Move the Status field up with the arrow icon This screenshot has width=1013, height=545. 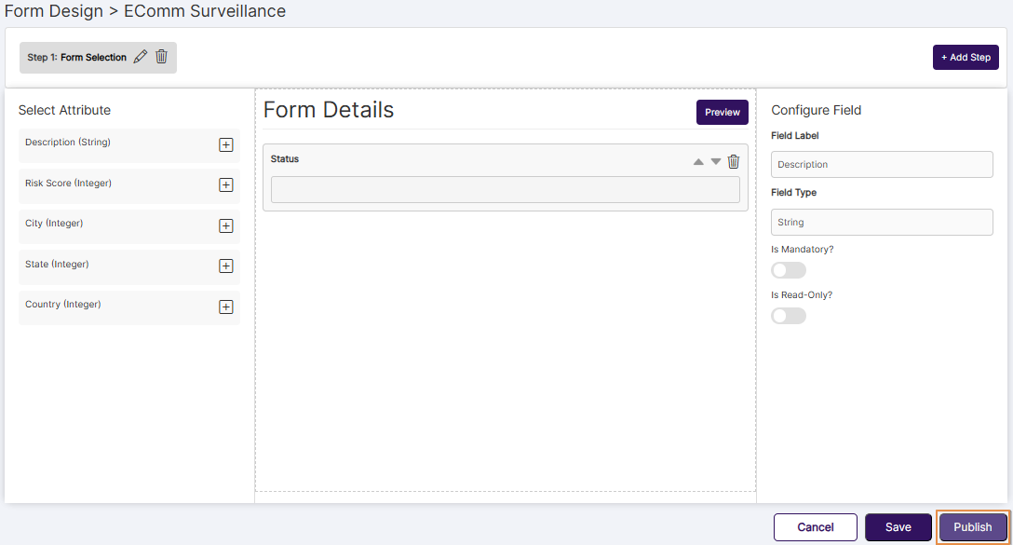pyautogui.click(x=697, y=161)
